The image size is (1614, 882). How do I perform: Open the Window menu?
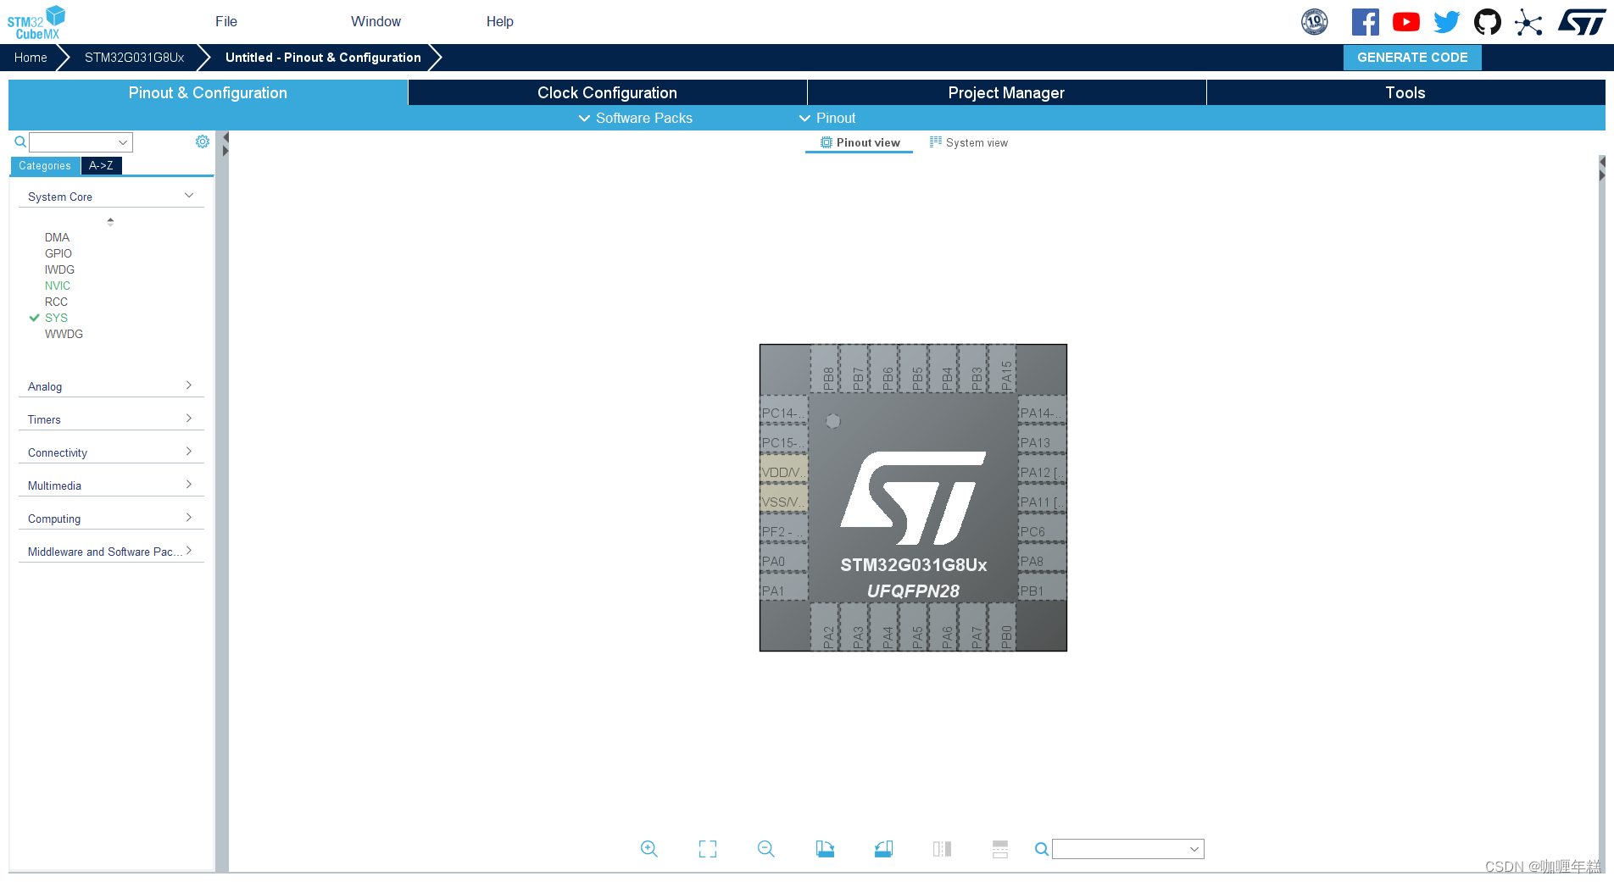point(376,21)
